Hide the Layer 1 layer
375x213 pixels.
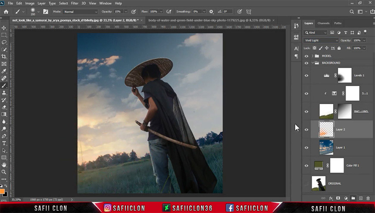coord(306,148)
